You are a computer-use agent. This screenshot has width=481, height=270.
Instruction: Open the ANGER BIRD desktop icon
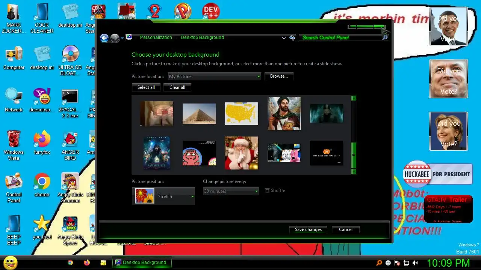click(x=70, y=145)
